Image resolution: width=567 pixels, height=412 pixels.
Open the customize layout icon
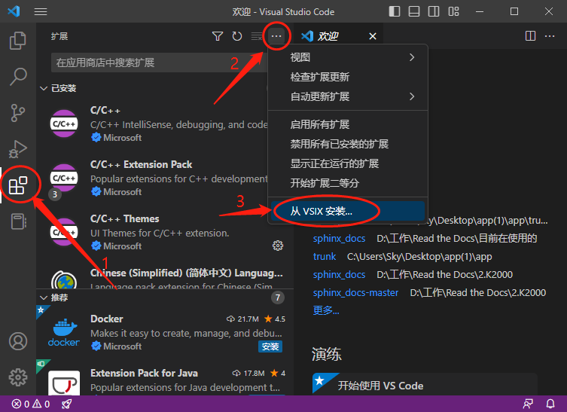pos(453,11)
